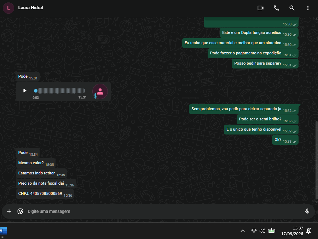Click the L profile avatar in header

8,8
